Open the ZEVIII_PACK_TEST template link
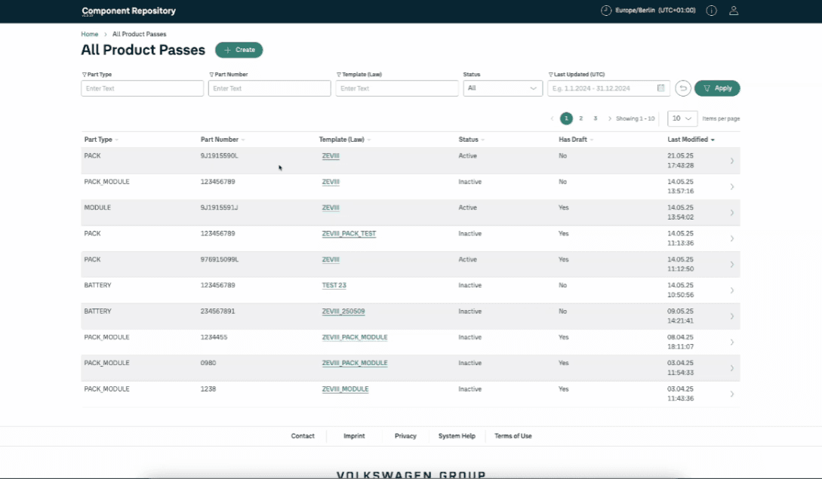822x479 pixels. (x=349, y=234)
